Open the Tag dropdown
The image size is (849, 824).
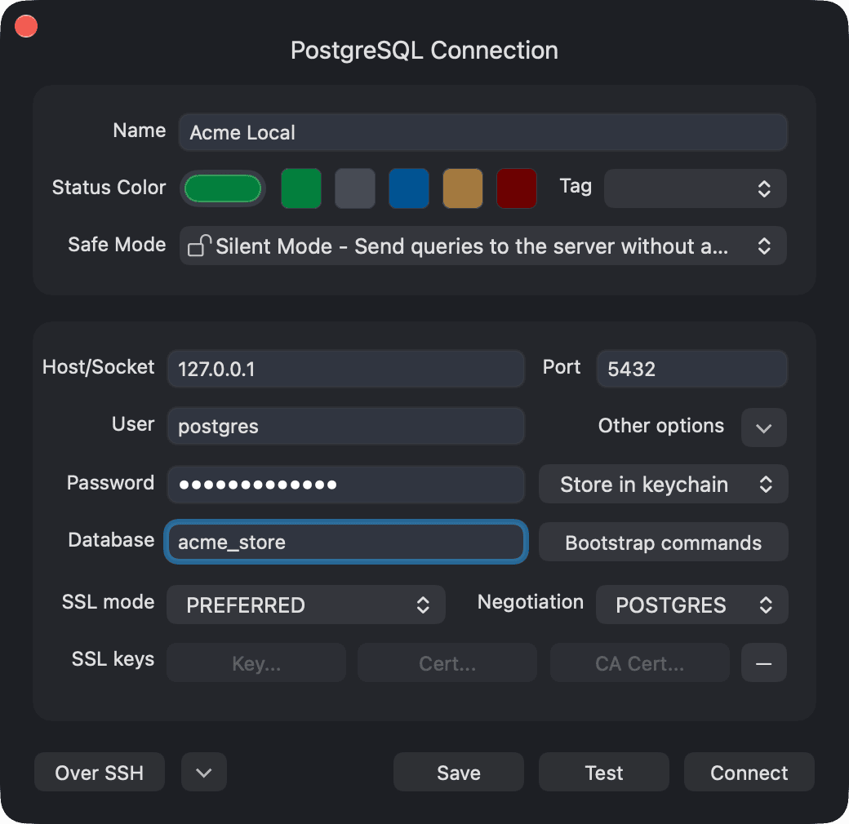point(696,188)
